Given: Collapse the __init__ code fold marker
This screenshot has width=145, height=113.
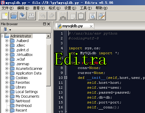Looking at the screenshot, I should point(66,78).
